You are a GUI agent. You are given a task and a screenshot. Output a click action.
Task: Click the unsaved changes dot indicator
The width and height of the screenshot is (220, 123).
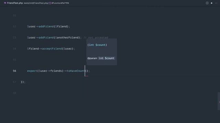pos(212,3)
